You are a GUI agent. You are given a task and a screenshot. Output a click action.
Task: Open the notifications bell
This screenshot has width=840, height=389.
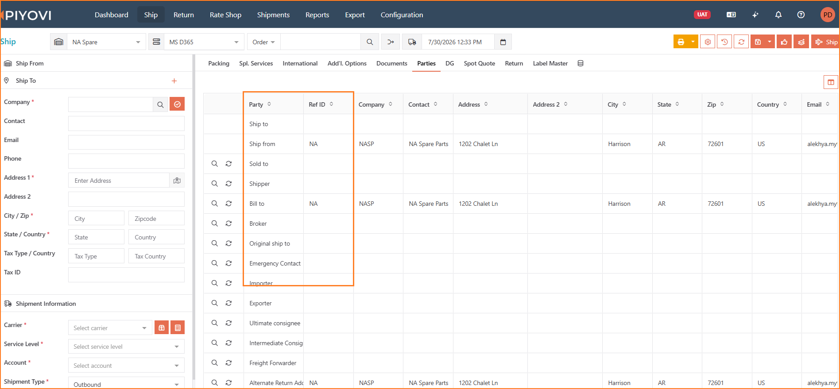click(778, 15)
